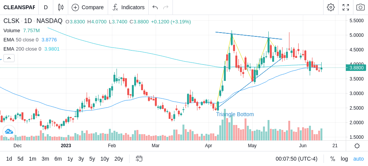Image resolution: width=368 pixels, height=166 pixels.
Task: Open chart scale settings gear at bottom right
Action: [x=357, y=146]
